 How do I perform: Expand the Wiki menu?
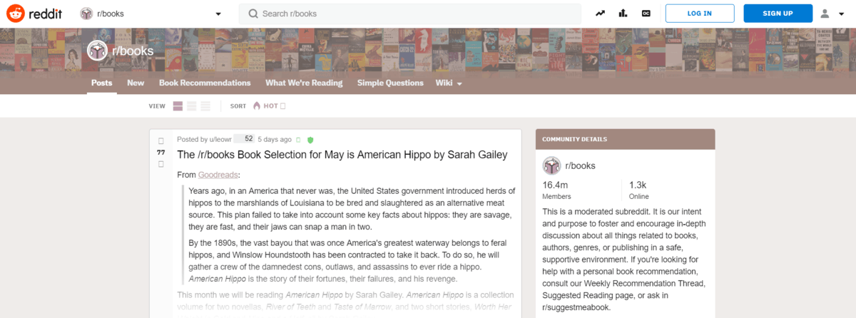click(449, 83)
